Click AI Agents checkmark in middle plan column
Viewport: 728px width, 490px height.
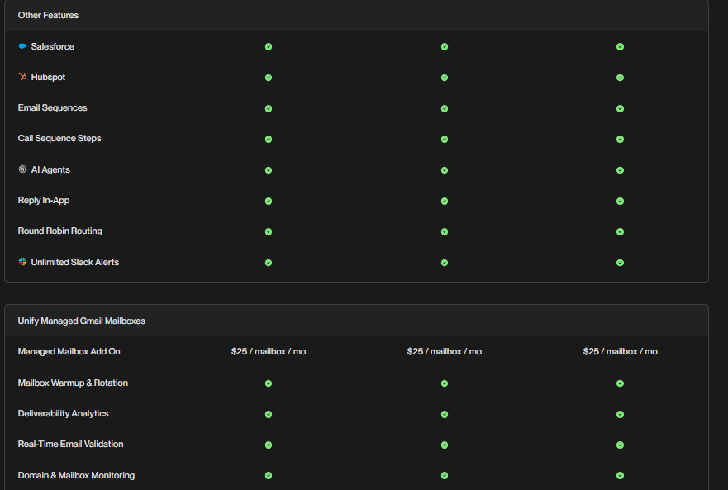pyautogui.click(x=445, y=170)
